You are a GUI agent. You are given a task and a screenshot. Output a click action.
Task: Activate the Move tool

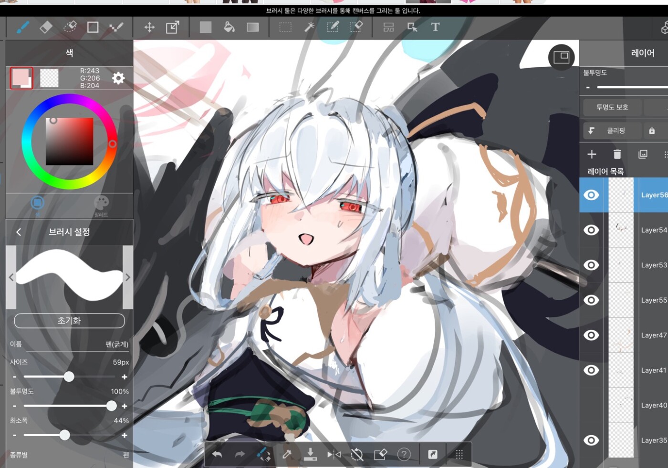point(149,27)
